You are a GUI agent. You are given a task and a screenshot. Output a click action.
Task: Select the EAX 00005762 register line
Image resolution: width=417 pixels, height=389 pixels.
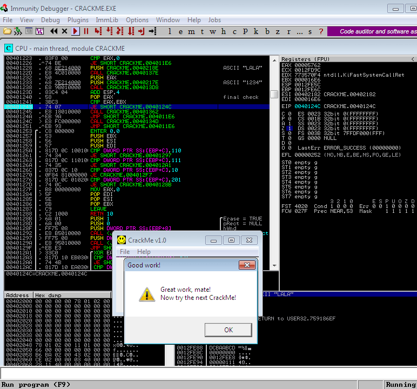click(x=301, y=65)
